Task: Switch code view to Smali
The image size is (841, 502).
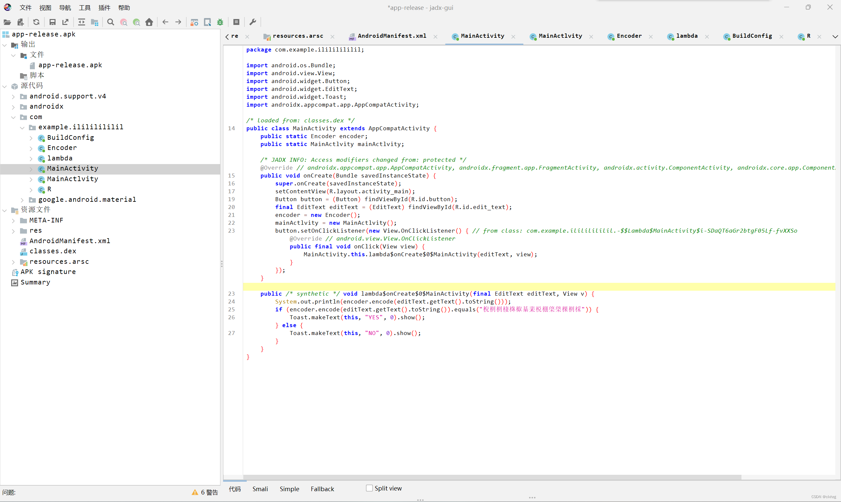Action: click(x=260, y=489)
